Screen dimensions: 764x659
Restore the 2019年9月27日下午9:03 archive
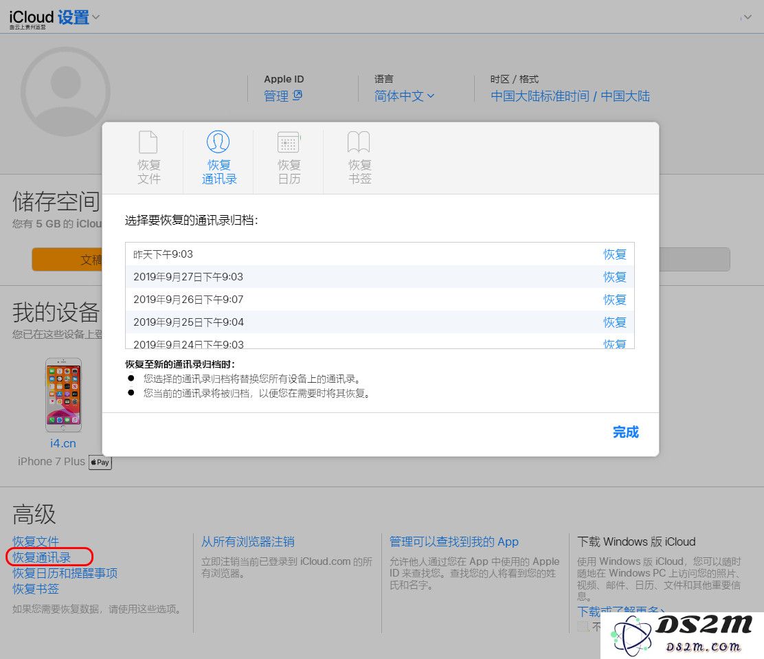[614, 277]
